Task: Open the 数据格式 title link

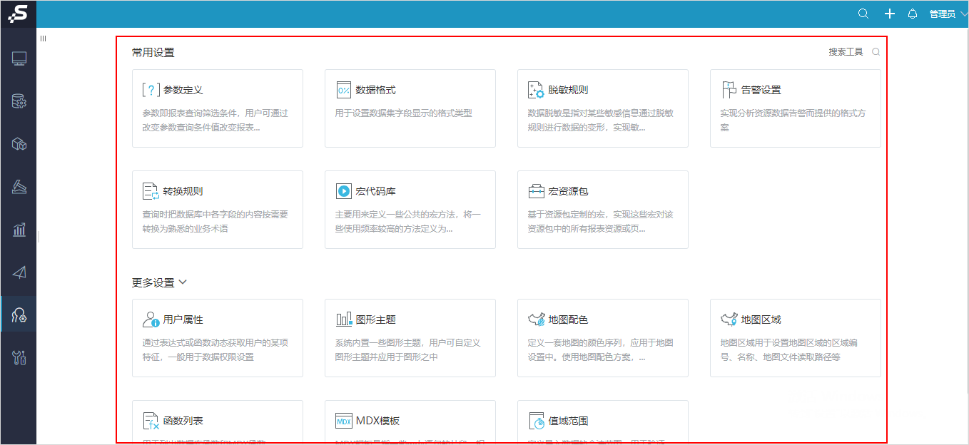Action: 376,90
